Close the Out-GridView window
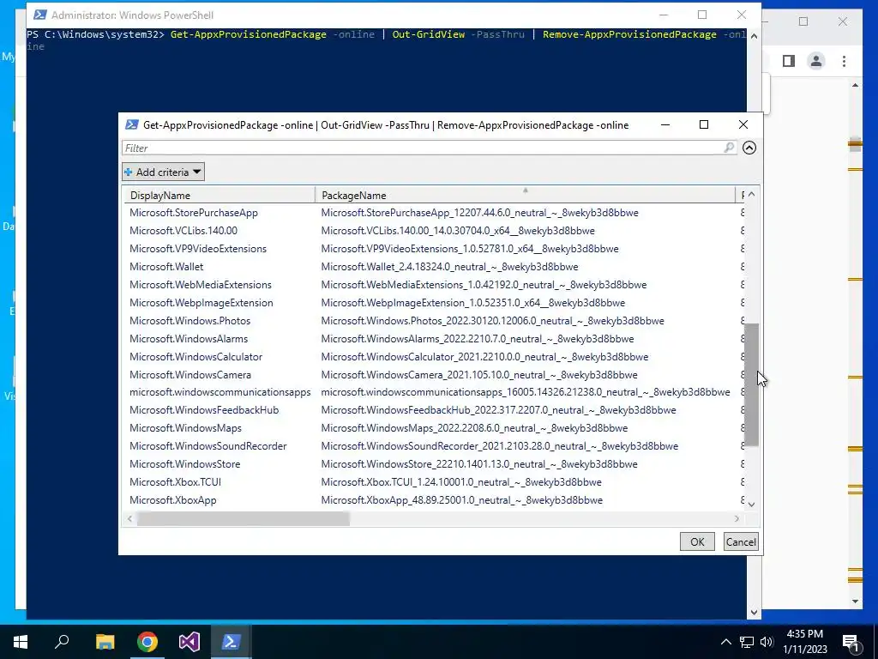This screenshot has height=659, width=878. tap(743, 124)
